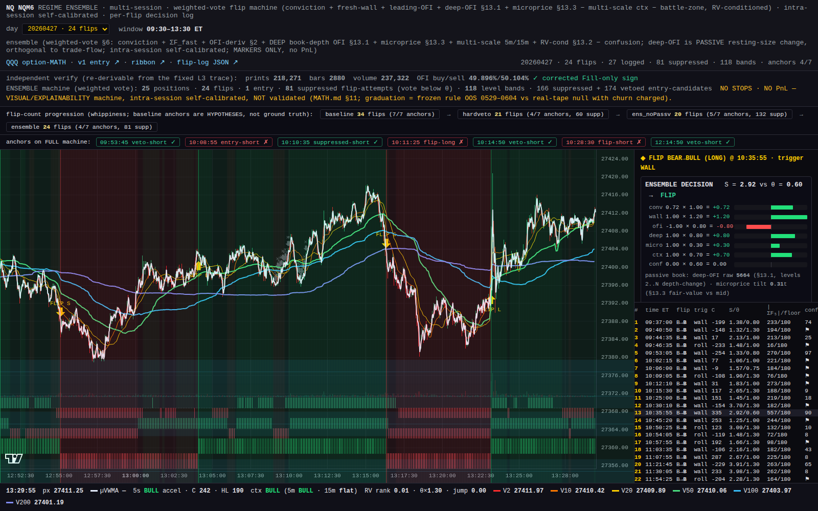Select flip row 20 at 11:21:45
Image resolution: width=818 pixels, height=511 pixels.
(726, 464)
